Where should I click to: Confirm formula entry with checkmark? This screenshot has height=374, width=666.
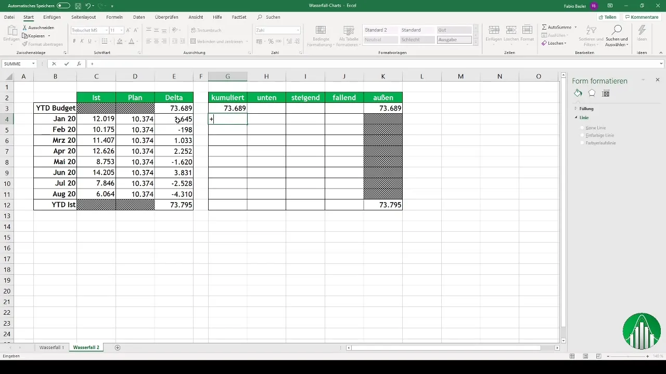[x=67, y=64]
